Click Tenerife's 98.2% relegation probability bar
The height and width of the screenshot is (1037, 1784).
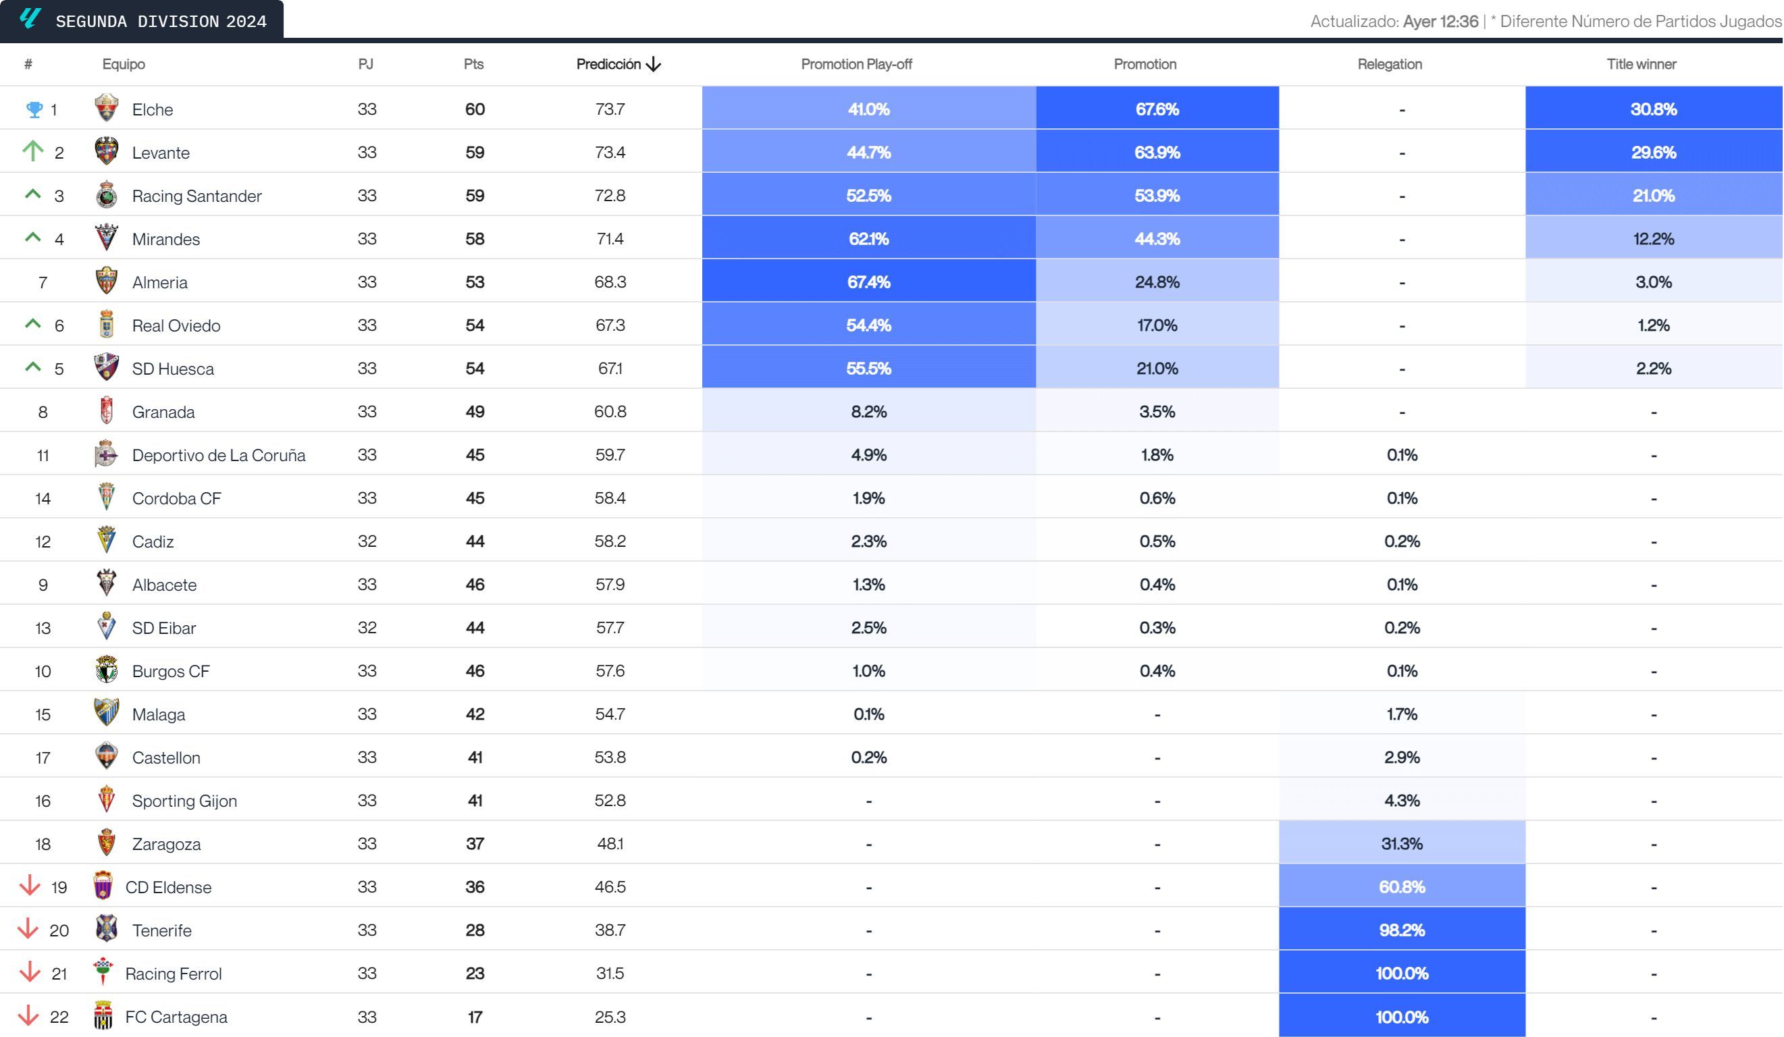(1403, 930)
